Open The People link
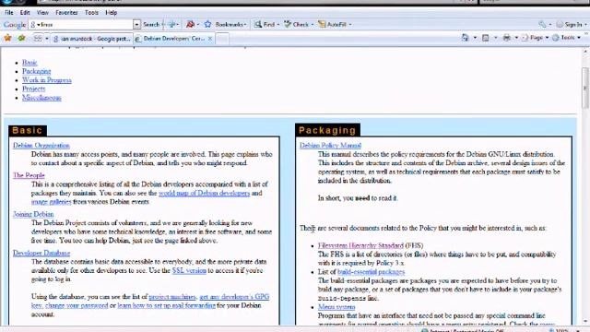Image resolution: width=590 pixels, height=332 pixels. tap(29, 175)
